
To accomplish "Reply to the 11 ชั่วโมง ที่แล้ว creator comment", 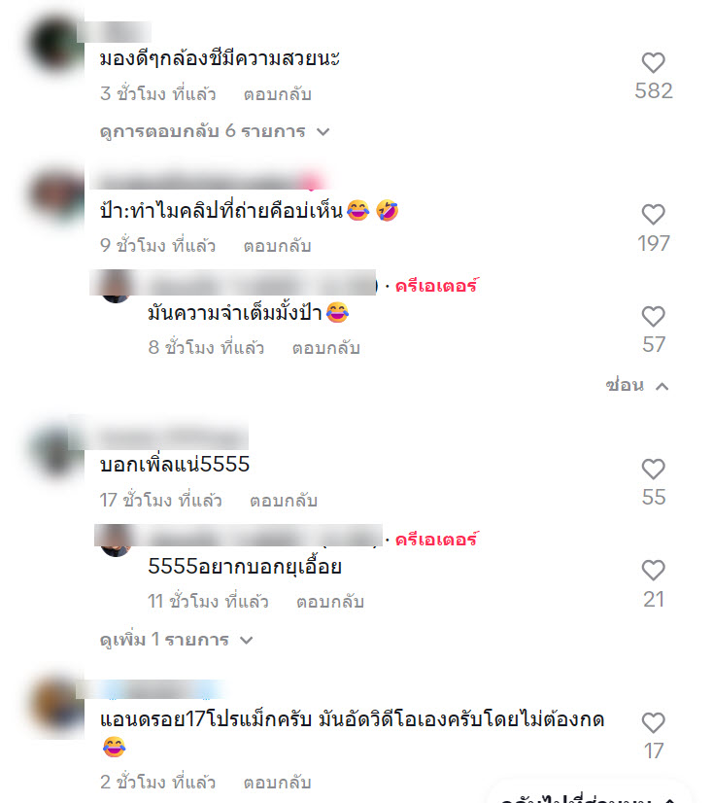I will click(330, 602).
